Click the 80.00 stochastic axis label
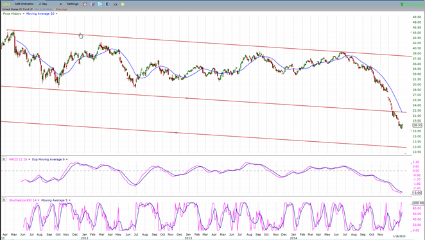The width and height of the screenshot is (425, 240). [x=417, y=209]
